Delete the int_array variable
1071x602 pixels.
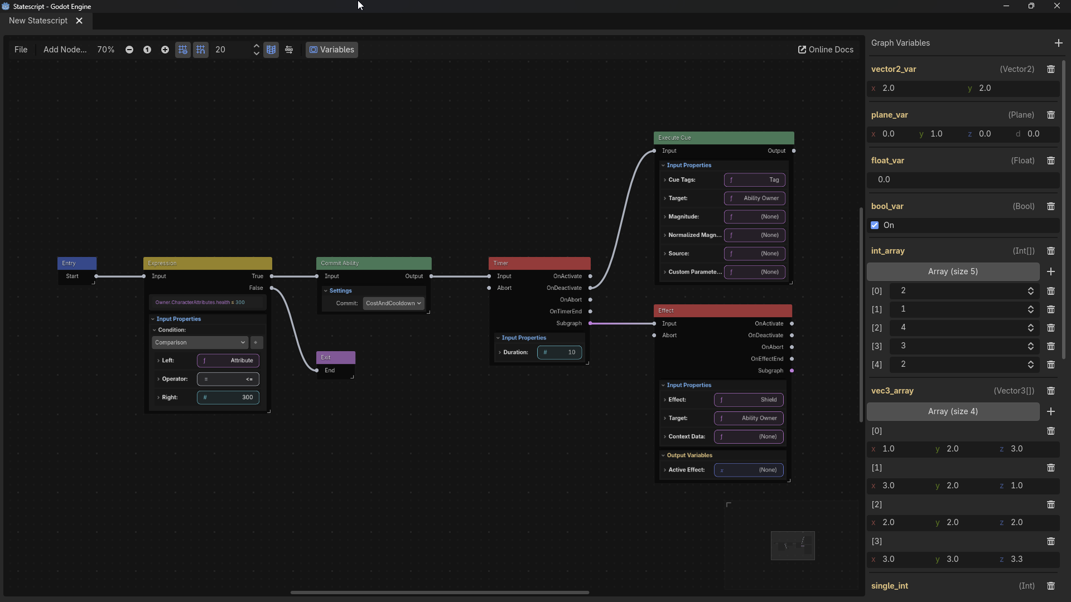click(1051, 251)
